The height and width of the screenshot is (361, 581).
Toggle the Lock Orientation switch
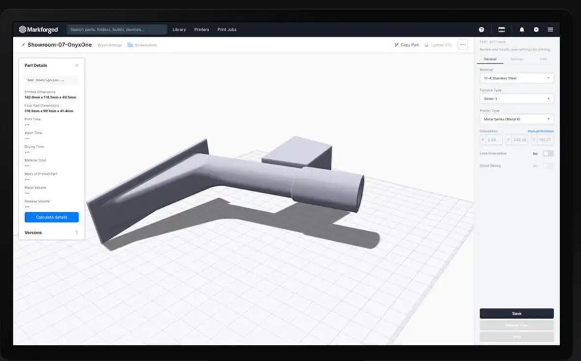548,154
